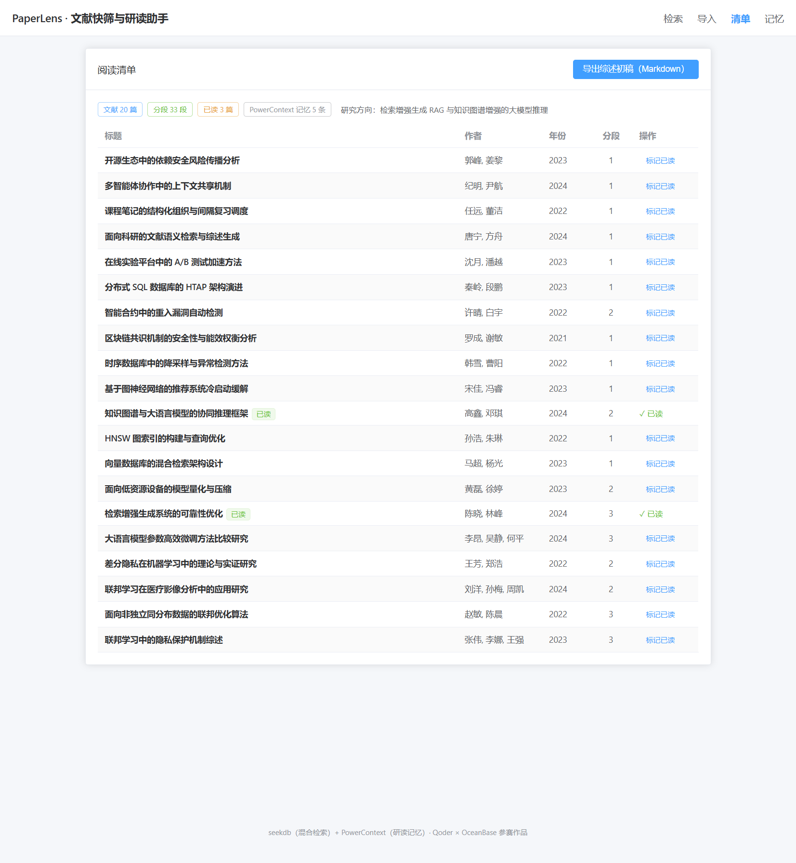Image resolution: width=796 pixels, height=863 pixels.
Task: Mark HNSW 图索引 paper as read
Action: 660,438
